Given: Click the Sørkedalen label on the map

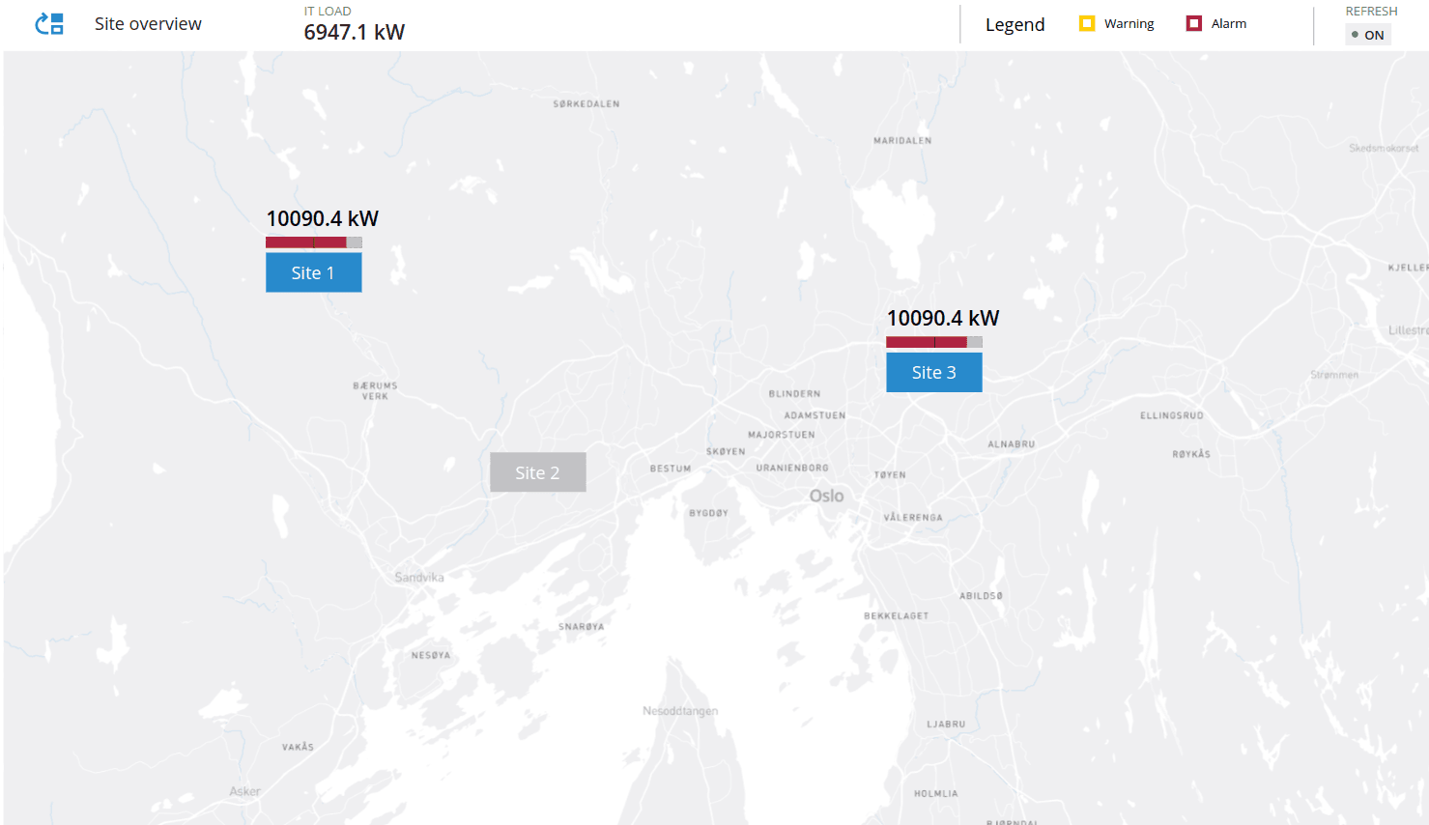Looking at the screenshot, I should [x=586, y=103].
